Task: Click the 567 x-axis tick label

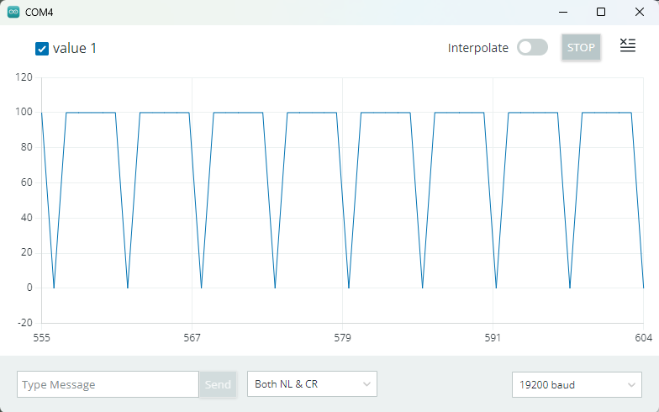Action: [192, 338]
